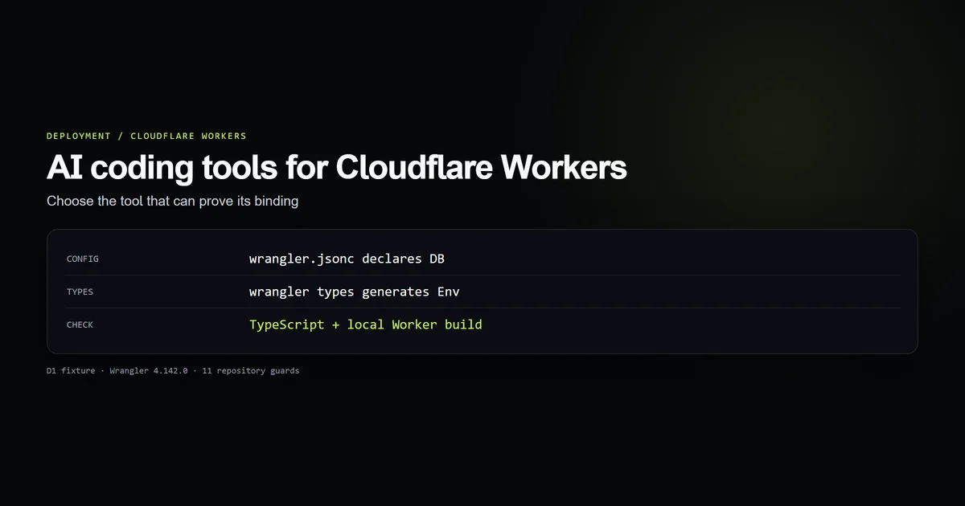Screen dimensions: 965x506
Task: Click the footer 'D1 fixture · Wrangler 4.142.0 · 11 repository guards'
Action: [x=173, y=371]
